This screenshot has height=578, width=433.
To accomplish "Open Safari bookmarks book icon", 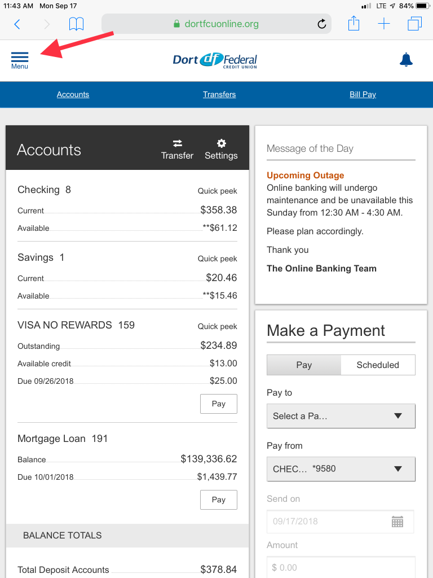I will tap(76, 24).
